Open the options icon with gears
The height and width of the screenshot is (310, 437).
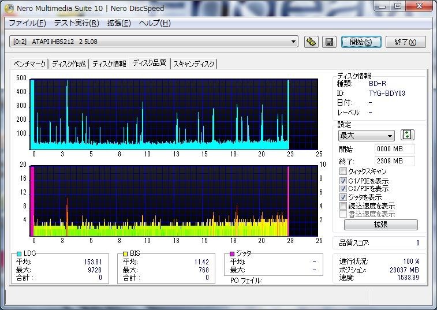point(311,42)
